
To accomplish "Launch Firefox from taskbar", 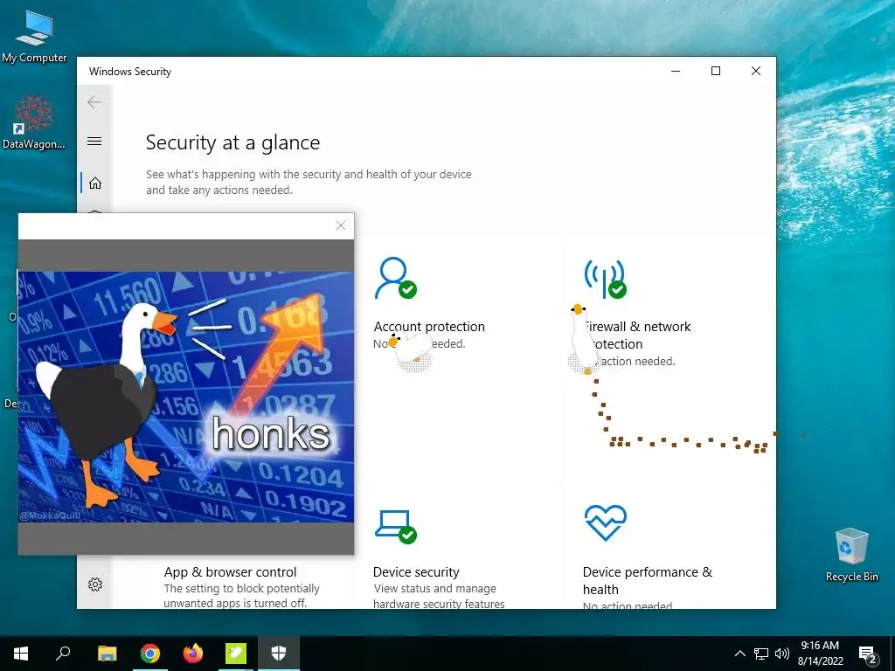I will (193, 654).
